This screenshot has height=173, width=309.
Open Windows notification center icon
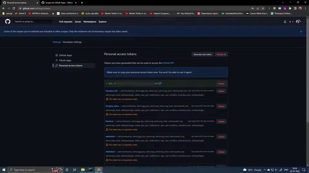(304, 170)
